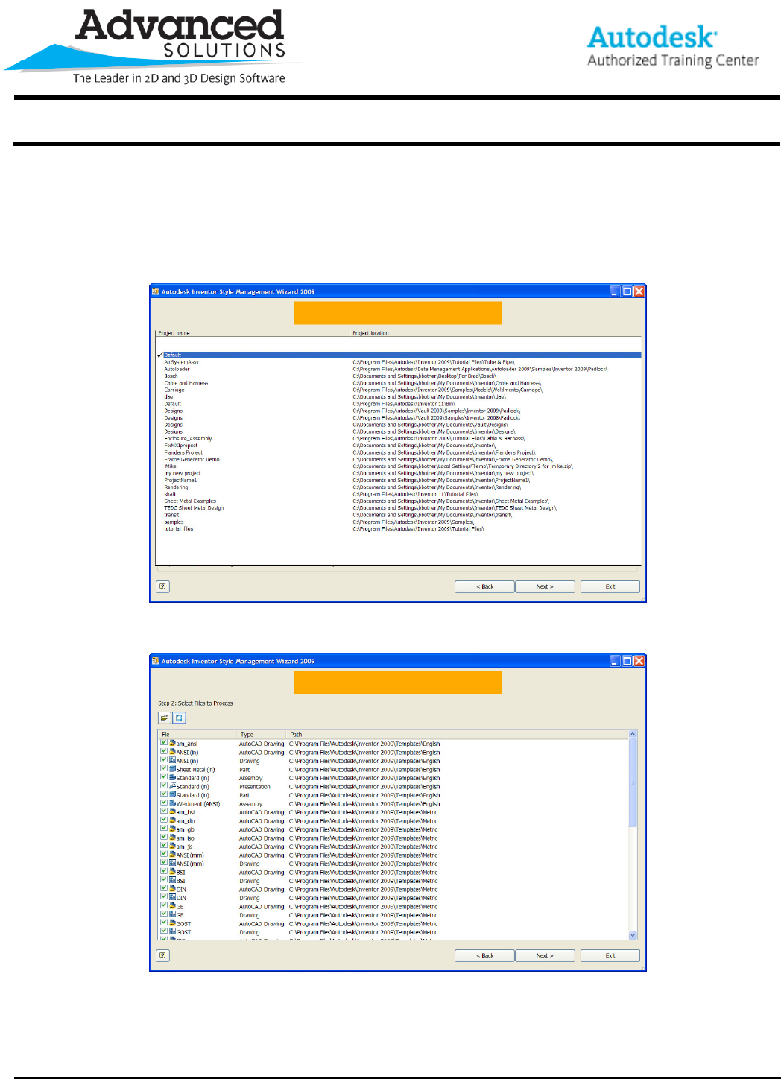The image size is (781, 1079).
Task: Click the title bar app icon of the Step 2 window
Action: [156, 661]
